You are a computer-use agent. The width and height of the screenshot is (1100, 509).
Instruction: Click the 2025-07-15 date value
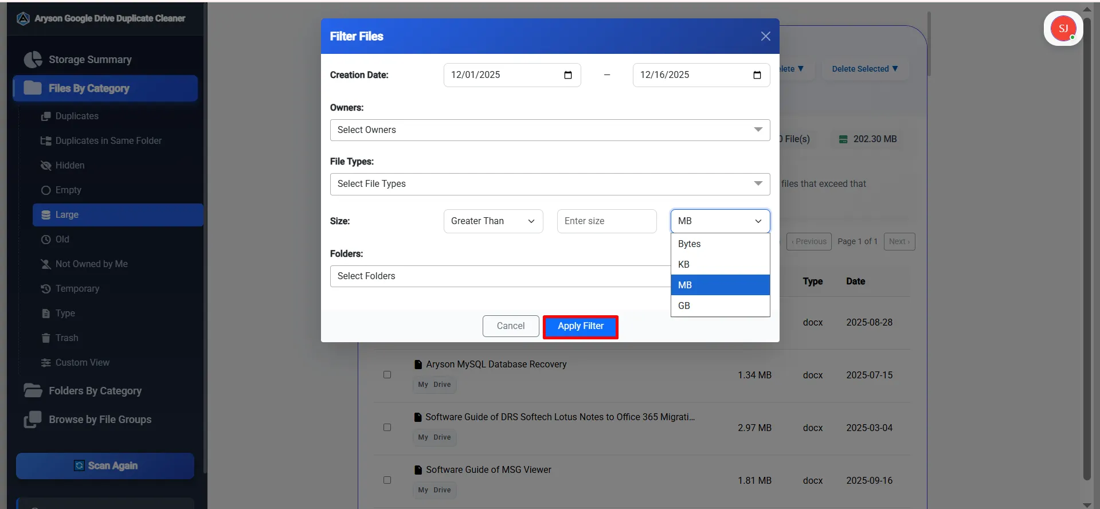click(869, 375)
